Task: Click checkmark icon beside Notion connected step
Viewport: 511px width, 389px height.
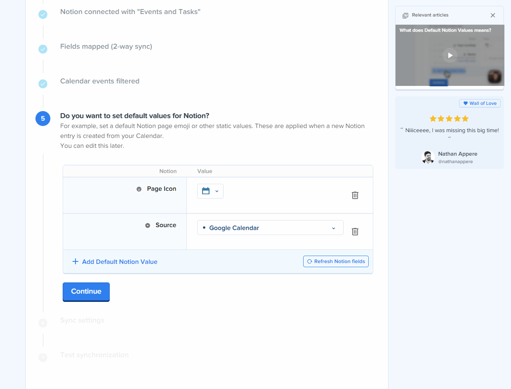Action: 43,14
